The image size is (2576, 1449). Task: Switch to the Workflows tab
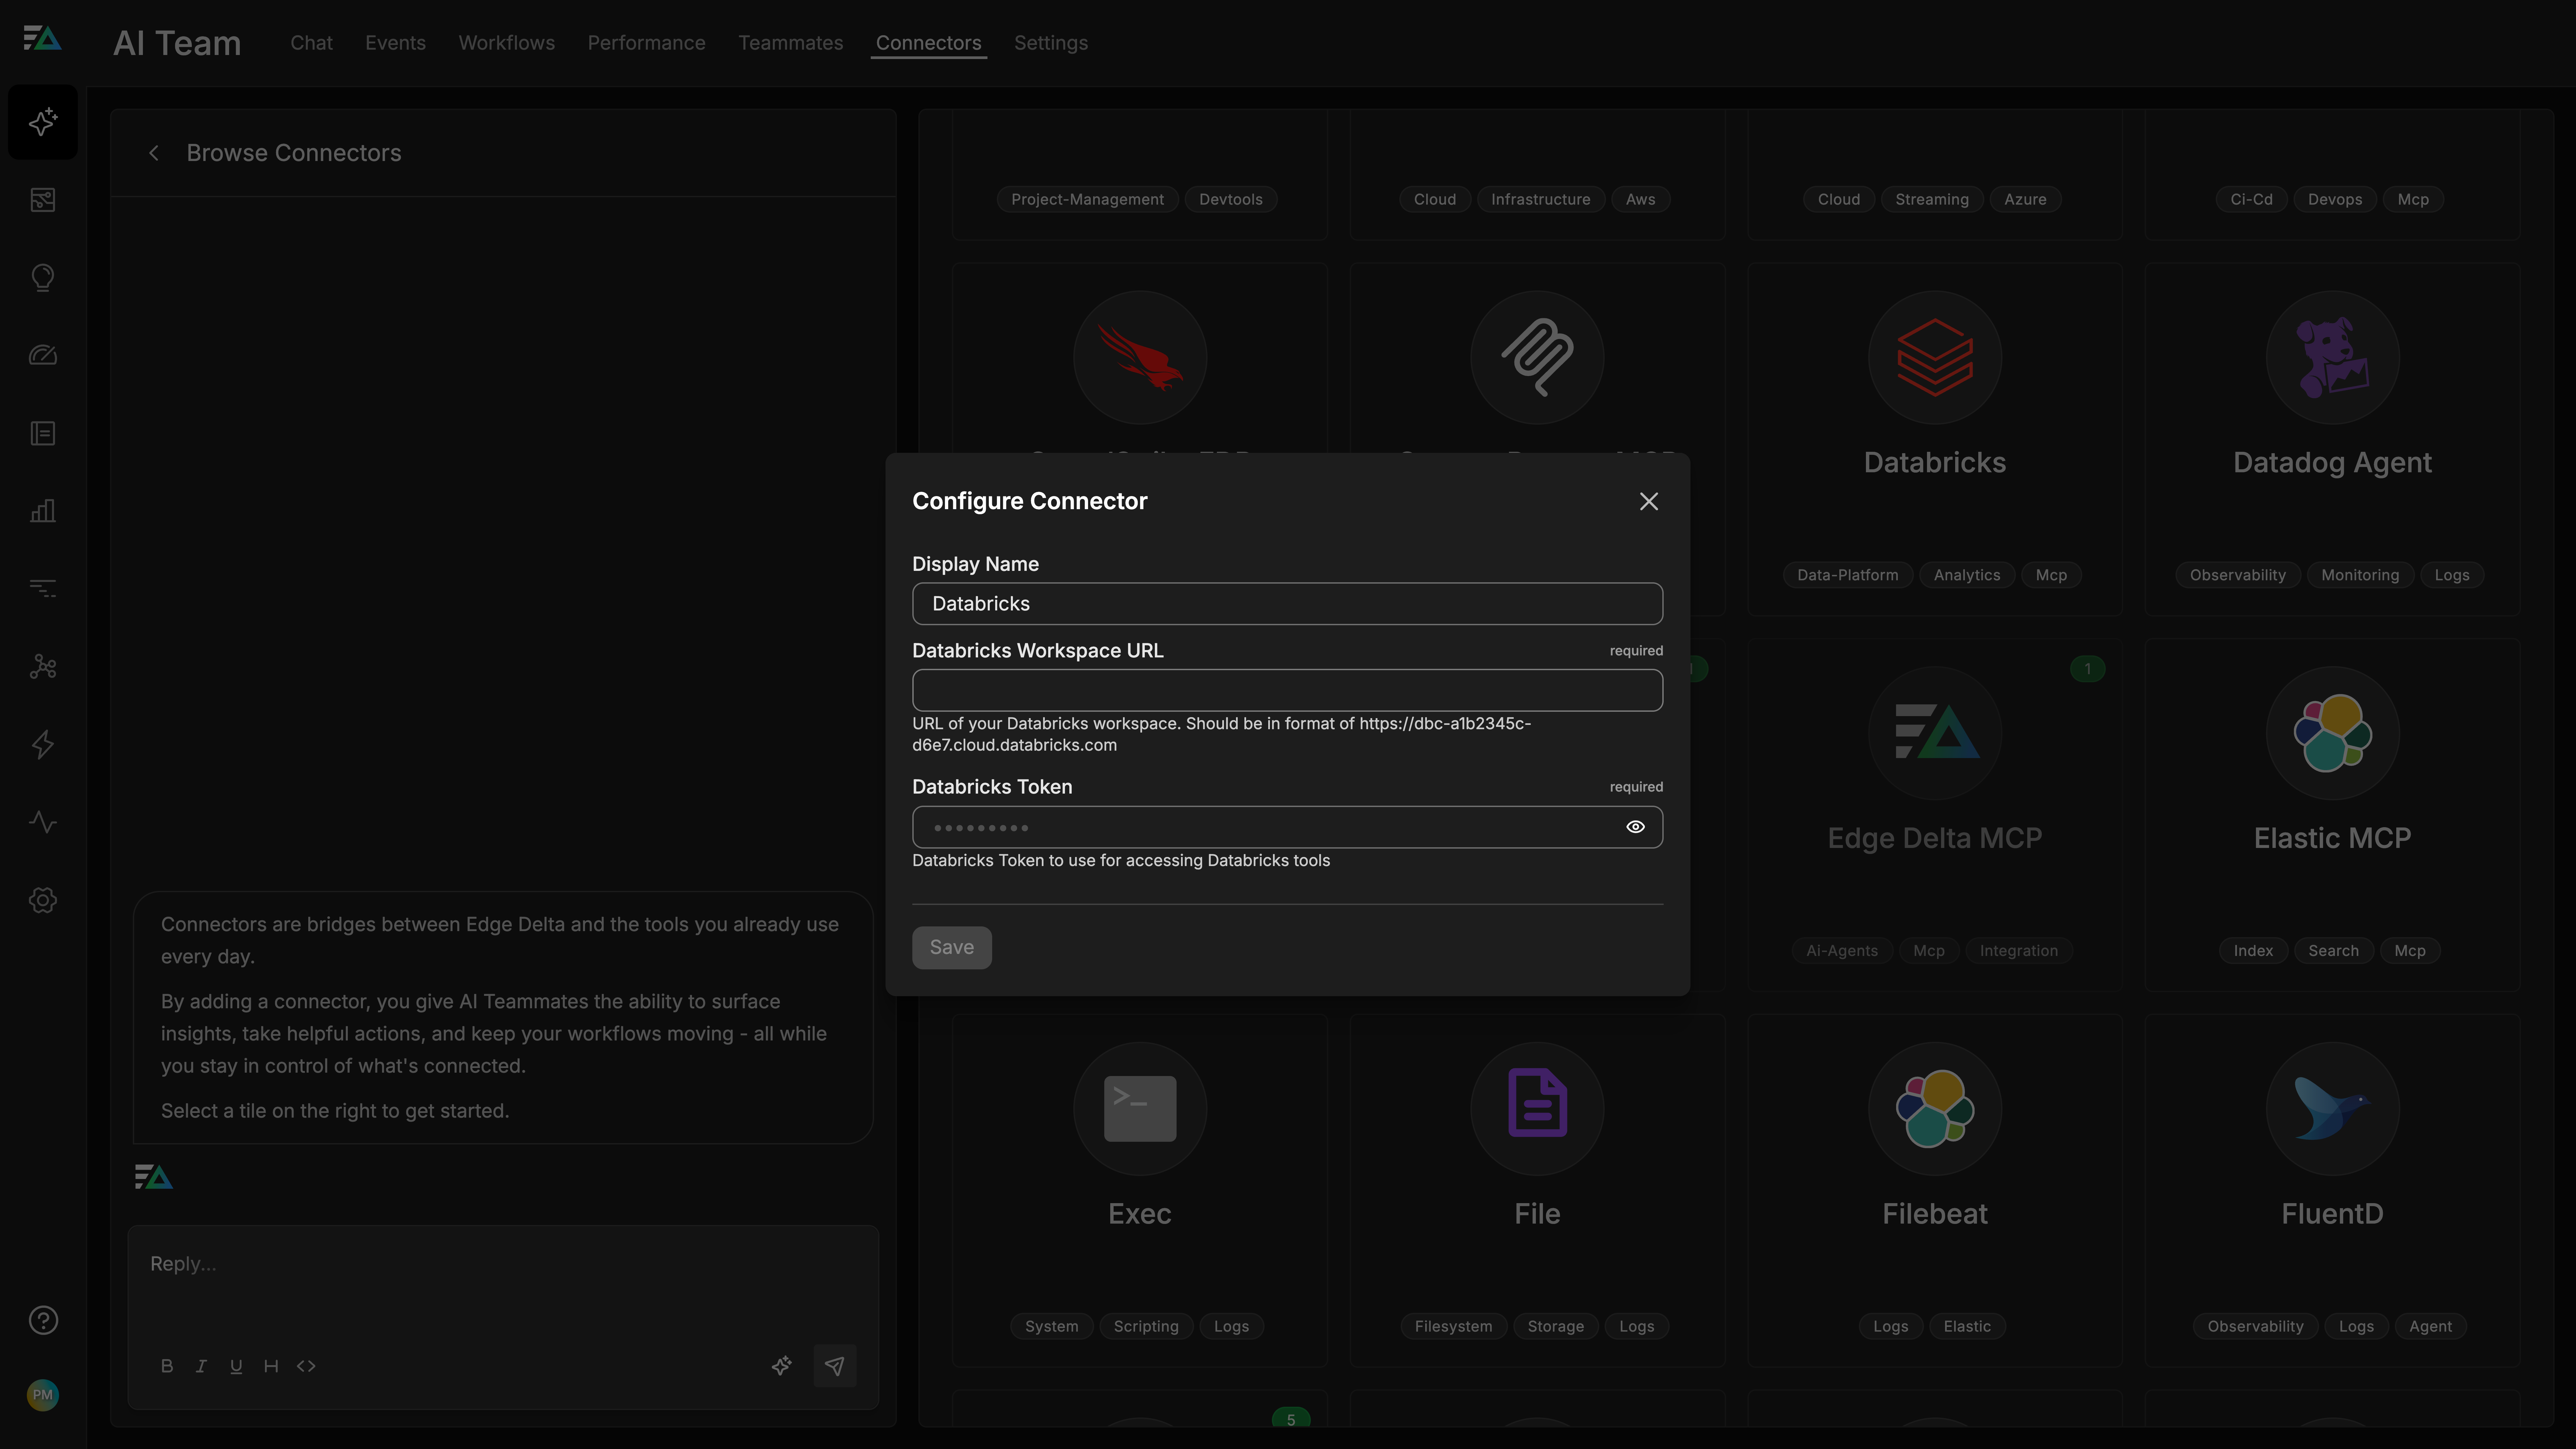506,43
